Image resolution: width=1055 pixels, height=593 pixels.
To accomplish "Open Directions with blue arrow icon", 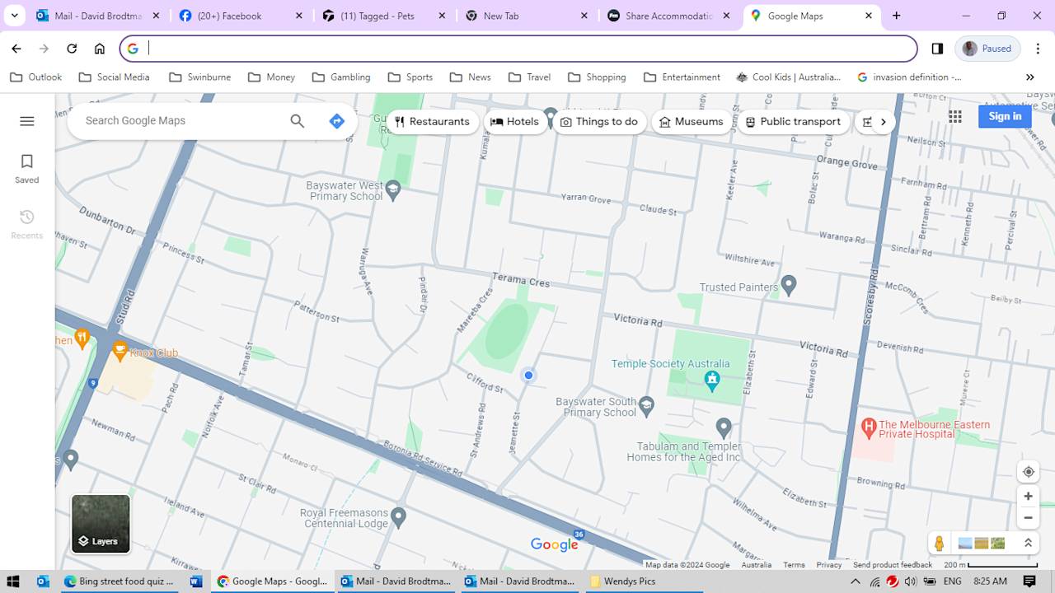I will 336,121.
